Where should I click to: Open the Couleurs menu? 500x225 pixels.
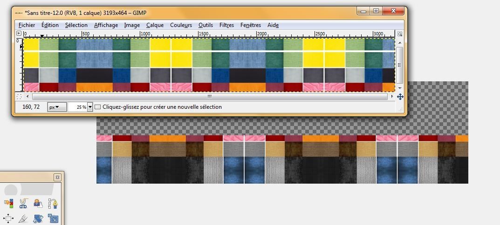[x=181, y=25]
